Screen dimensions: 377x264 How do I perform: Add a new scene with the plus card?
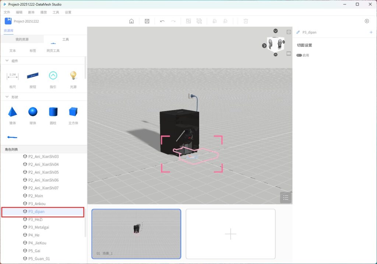pos(230,234)
